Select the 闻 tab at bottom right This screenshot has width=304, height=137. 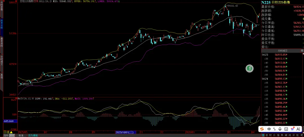286,135
